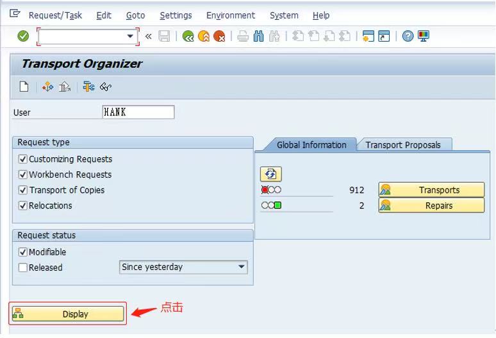Uncheck the Modifiable status checkbox
The image size is (496, 338).
coord(22,252)
